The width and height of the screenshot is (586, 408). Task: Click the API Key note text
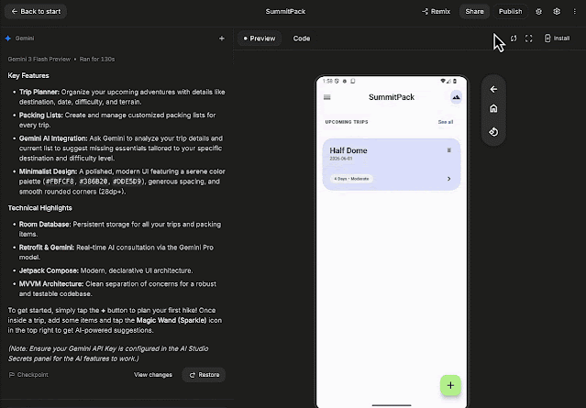(x=108, y=354)
